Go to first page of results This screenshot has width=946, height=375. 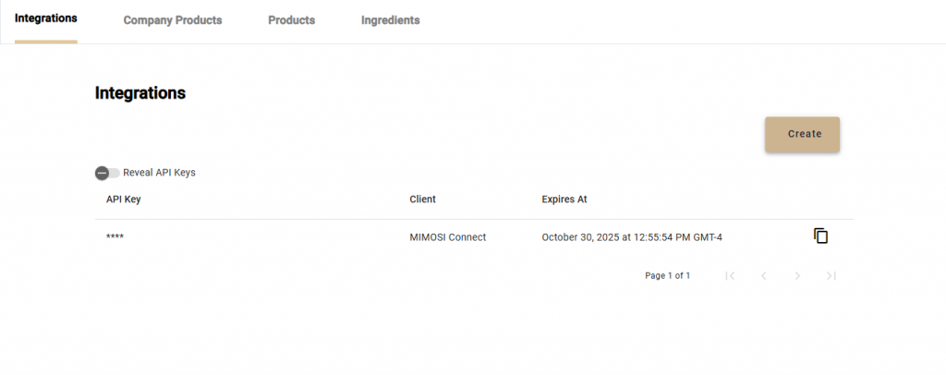730,275
